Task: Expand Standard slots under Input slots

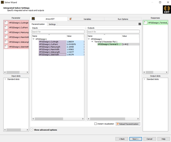Action: pyautogui.click(x=5, y=79)
